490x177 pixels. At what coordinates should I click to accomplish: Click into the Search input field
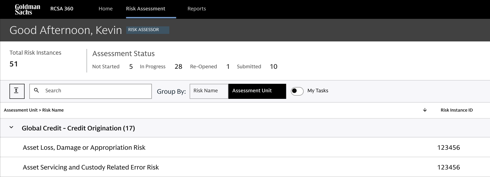tap(90, 91)
